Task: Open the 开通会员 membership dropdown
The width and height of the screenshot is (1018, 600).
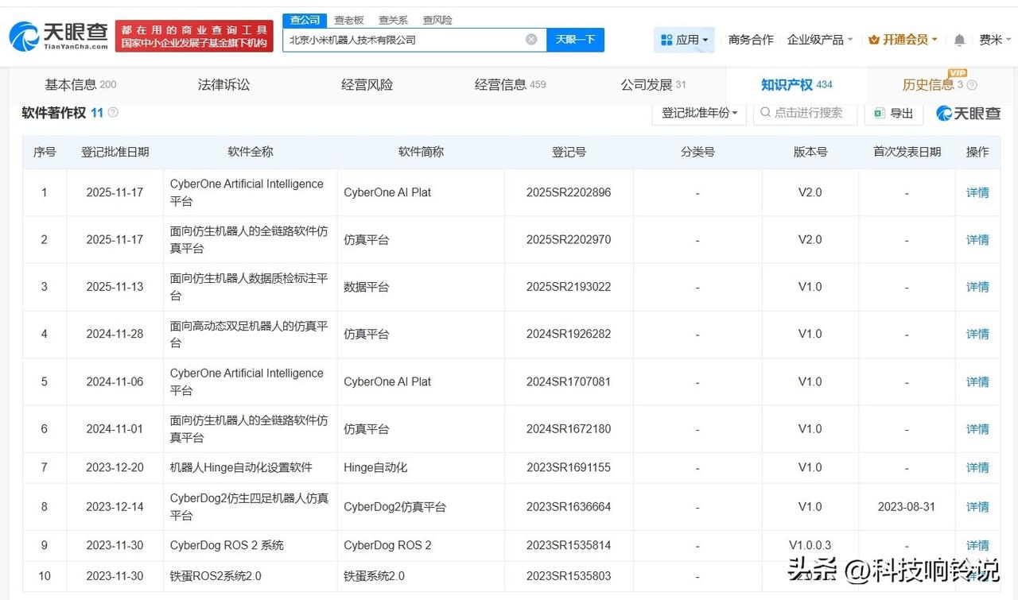Action: point(903,40)
